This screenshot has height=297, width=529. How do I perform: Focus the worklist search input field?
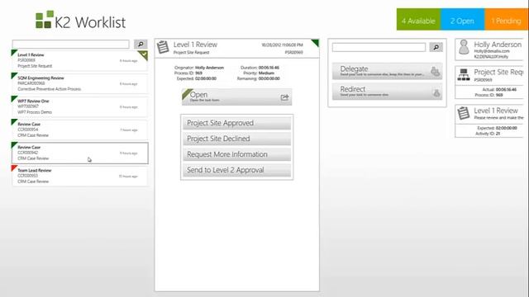70,44
